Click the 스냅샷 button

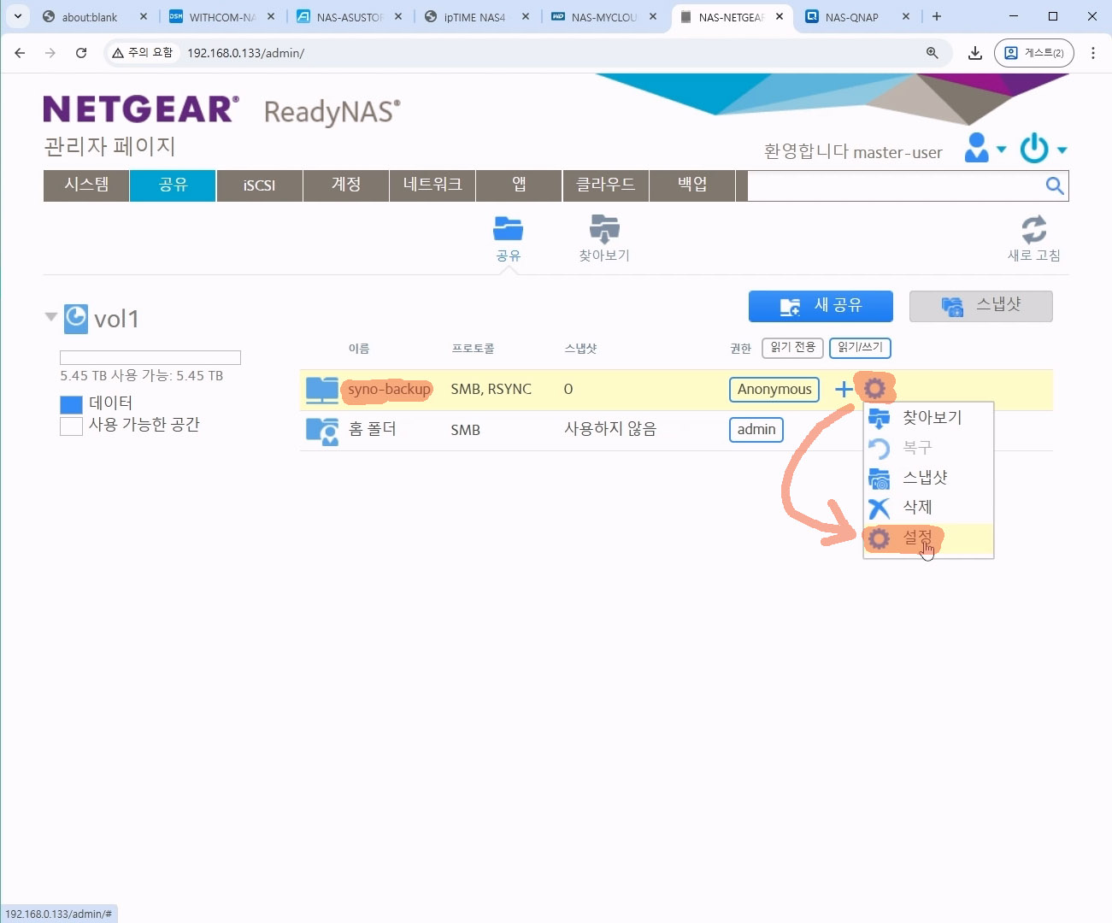980,306
